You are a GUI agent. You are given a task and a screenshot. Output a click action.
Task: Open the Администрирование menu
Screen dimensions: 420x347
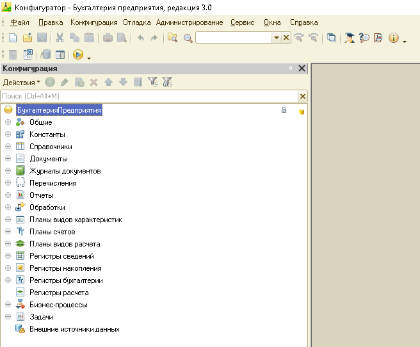190,22
